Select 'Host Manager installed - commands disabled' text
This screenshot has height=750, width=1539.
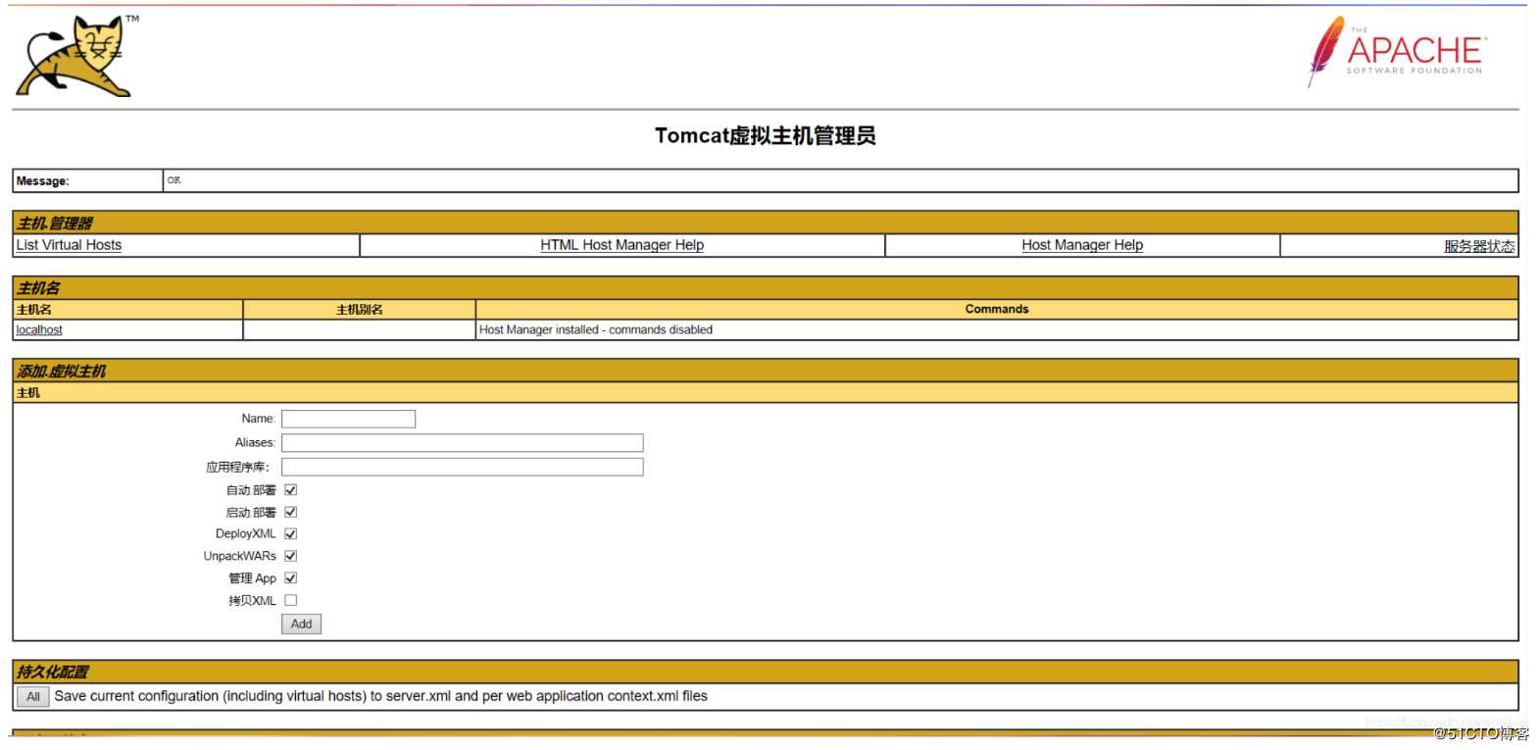click(x=595, y=330)
